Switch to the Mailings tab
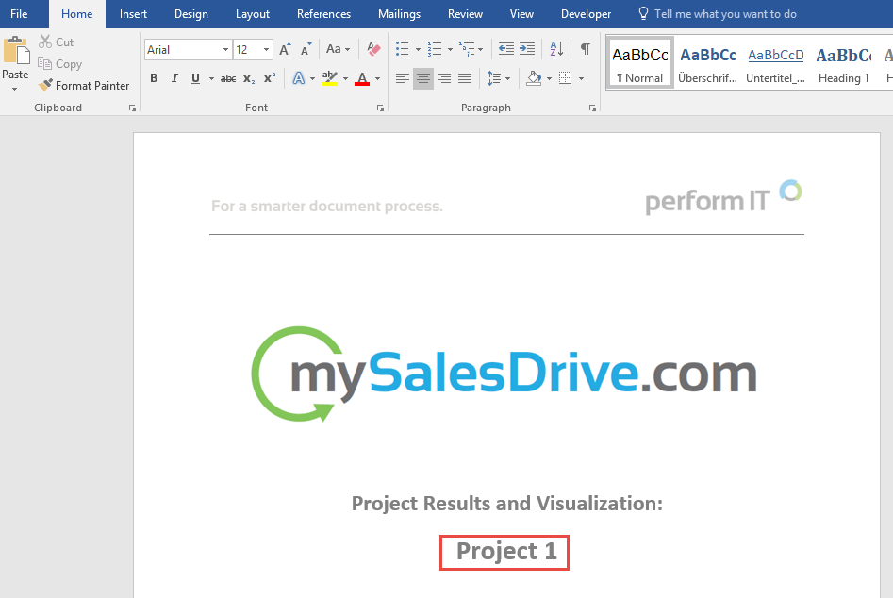The image size is (893, 598). pos(399,13)
